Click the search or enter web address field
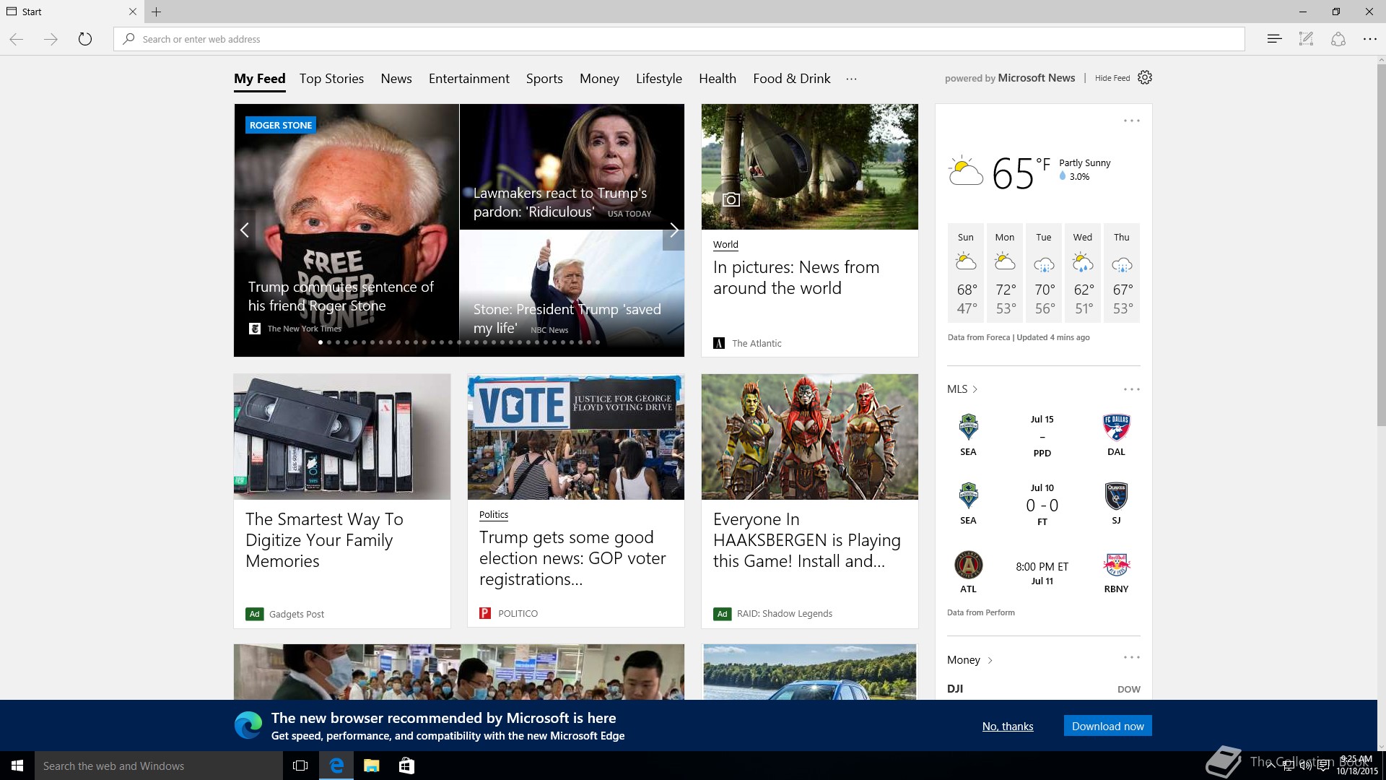Viewport: 1386px width, 780px height. pyautogui.click(x=679, y=39)
